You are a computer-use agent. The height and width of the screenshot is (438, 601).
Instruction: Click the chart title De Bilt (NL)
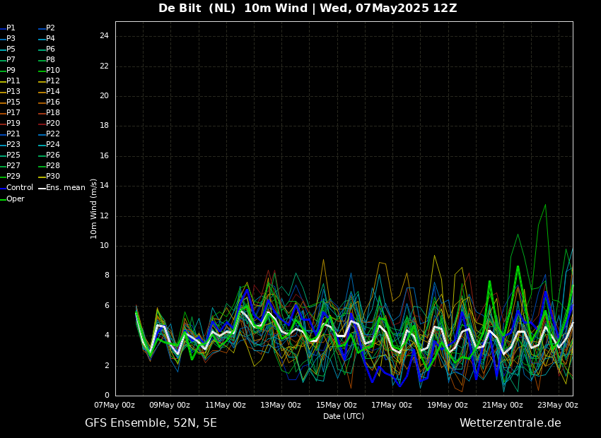tap(197, 8)
